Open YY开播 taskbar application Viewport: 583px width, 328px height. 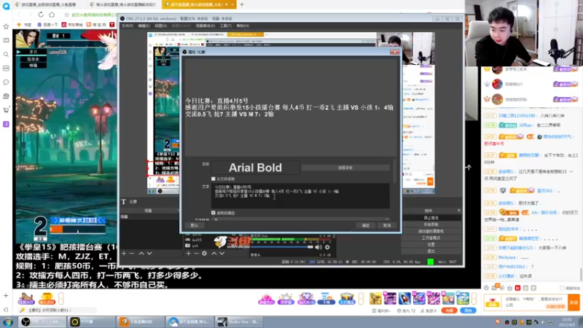pyautogui.click(x=92, y=321)
